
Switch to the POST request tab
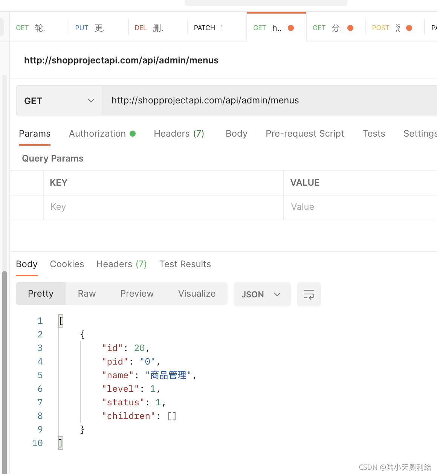394,28
